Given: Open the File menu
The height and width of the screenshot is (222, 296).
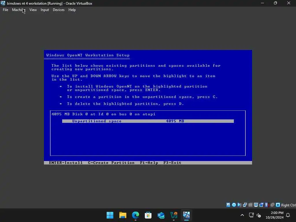Looking at the screenshot, I should coord(5,10).
